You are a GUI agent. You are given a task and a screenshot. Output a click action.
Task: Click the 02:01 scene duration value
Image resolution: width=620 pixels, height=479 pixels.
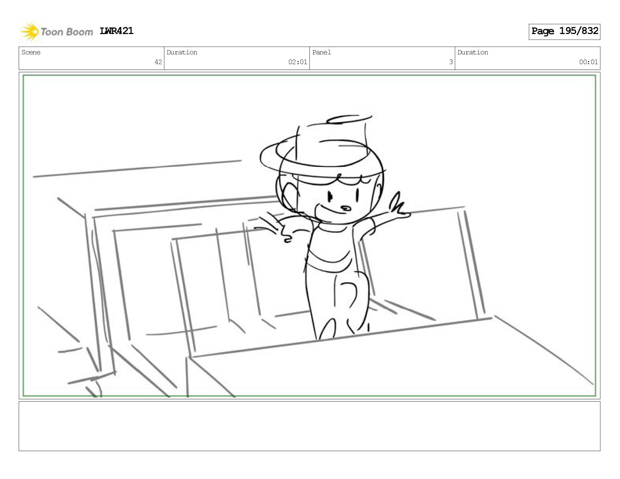tap(297, 62)
